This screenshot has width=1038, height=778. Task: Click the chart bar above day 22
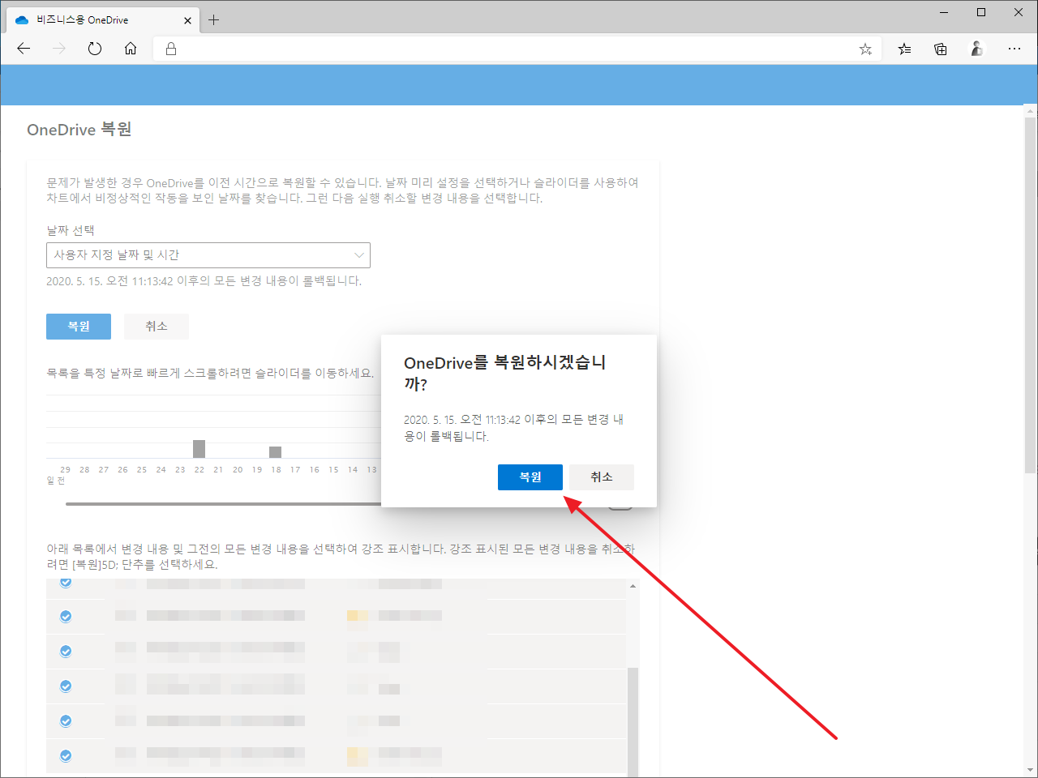coord(199,449)
